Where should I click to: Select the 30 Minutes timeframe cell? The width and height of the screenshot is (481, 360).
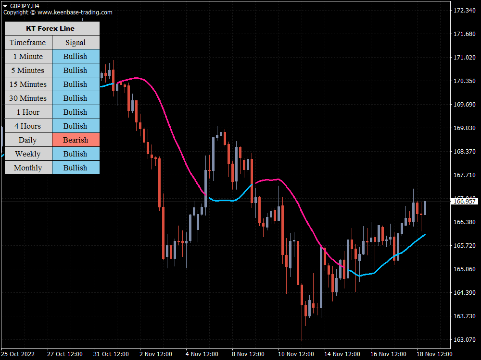pyautogui.click(x=28, y=98)
